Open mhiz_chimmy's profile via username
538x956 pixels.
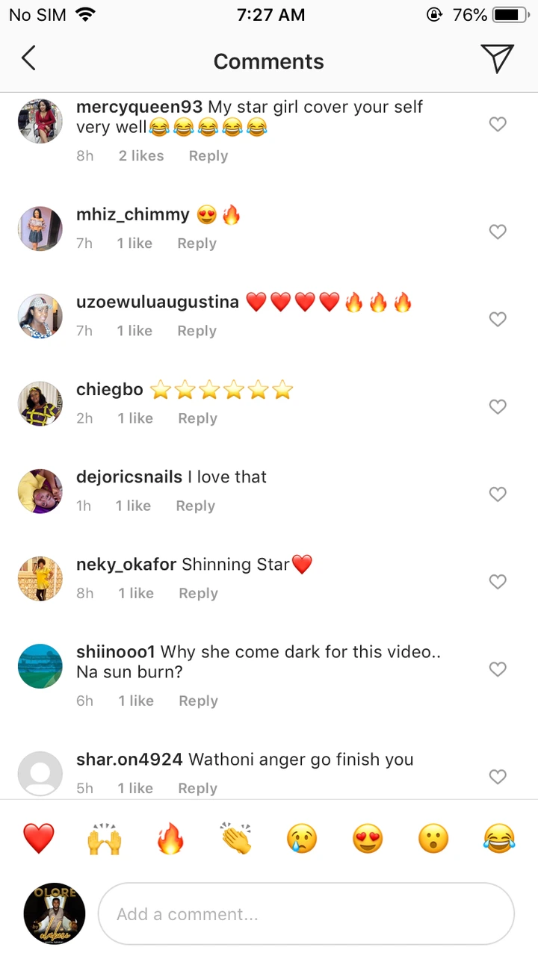click(133, 215)
